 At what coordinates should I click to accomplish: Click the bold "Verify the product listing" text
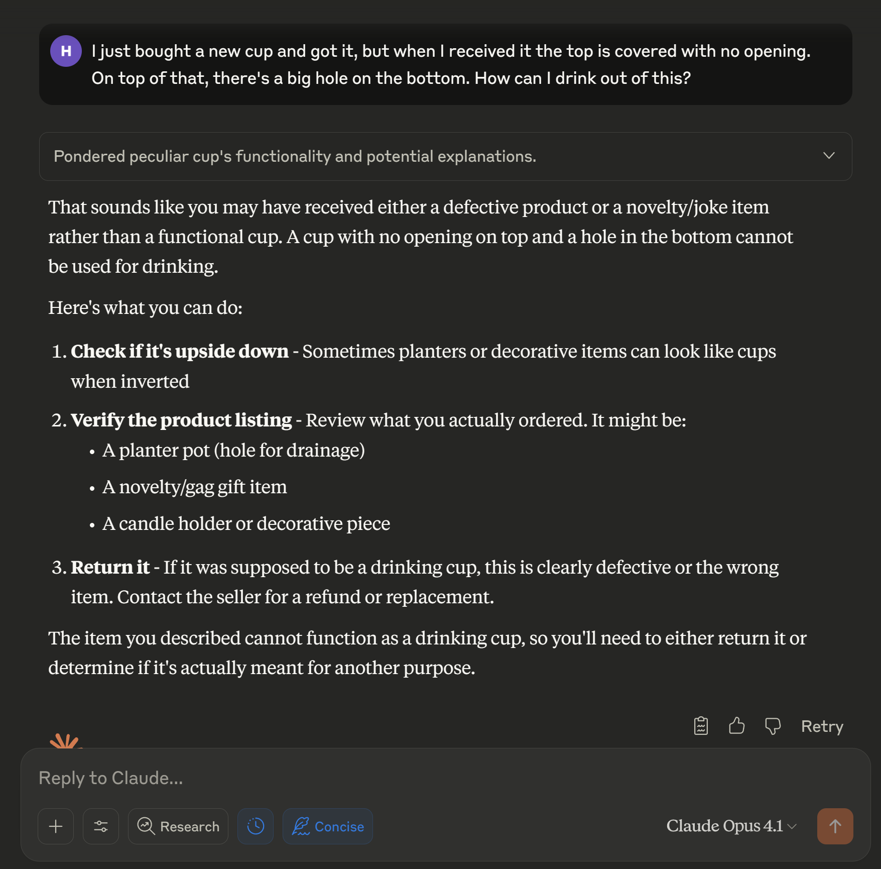pyautogui.click(x=181, y=420)
